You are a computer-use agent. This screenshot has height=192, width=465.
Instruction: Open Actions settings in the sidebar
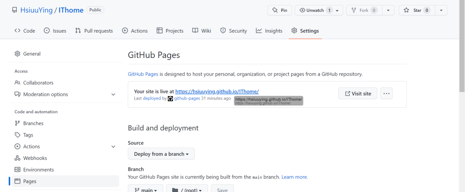(65, 146)
